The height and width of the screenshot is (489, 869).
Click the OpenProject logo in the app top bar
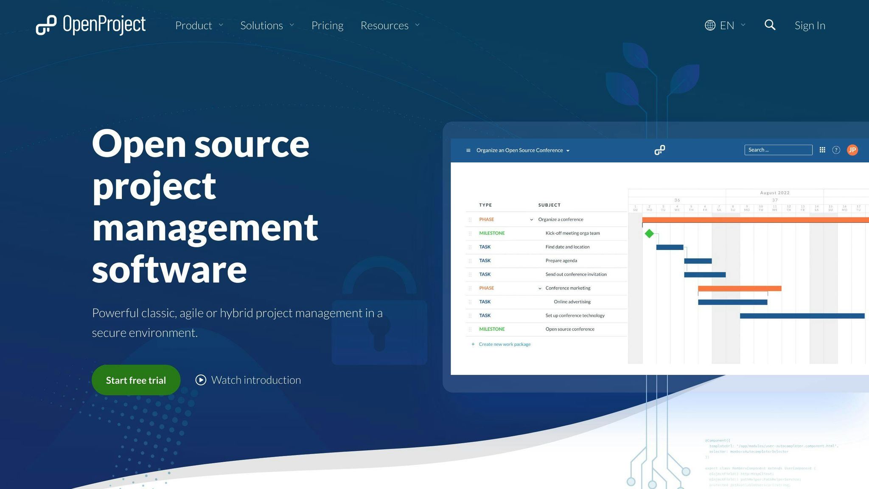click(659, 150)
